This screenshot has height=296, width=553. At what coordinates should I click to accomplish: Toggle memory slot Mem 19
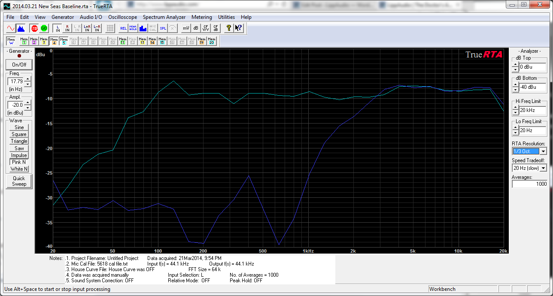tap(202, 41)
